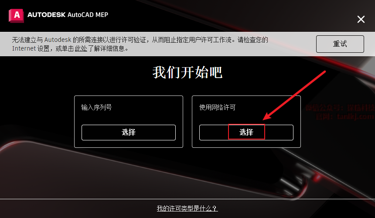
Task: Click the head of the red annotation arrow
Action: click(266, 117)
